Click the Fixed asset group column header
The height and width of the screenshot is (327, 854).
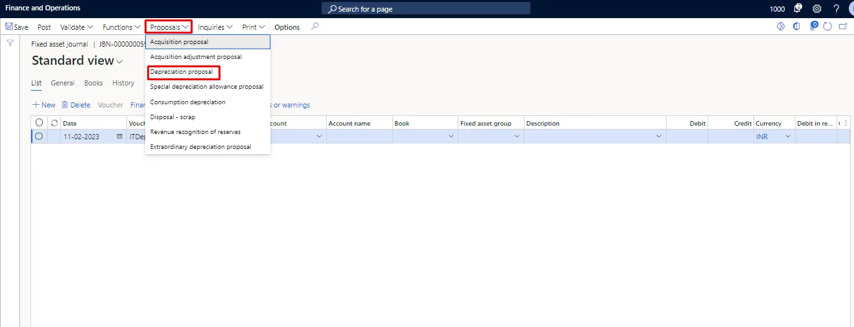491,123
